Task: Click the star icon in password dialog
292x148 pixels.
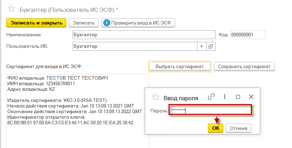Action: pos(155,97)
